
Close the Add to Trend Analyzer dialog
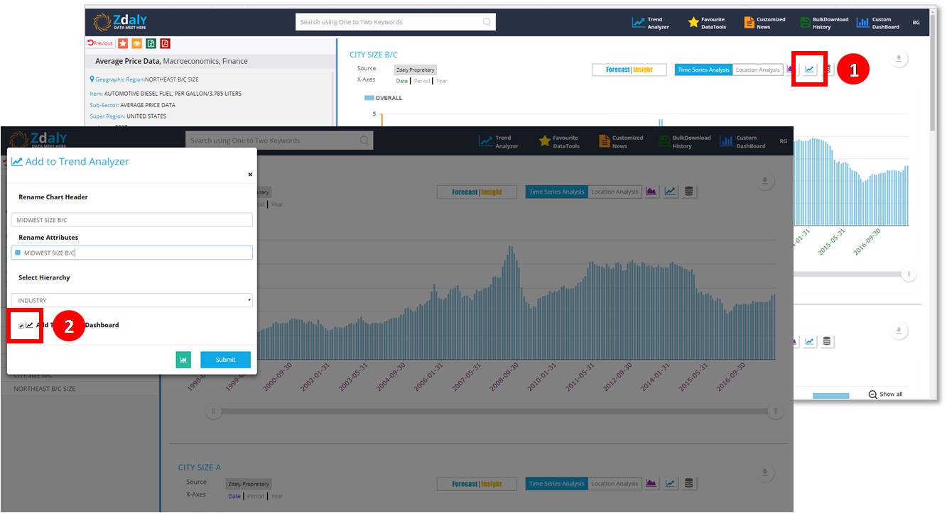click(249, 175)
